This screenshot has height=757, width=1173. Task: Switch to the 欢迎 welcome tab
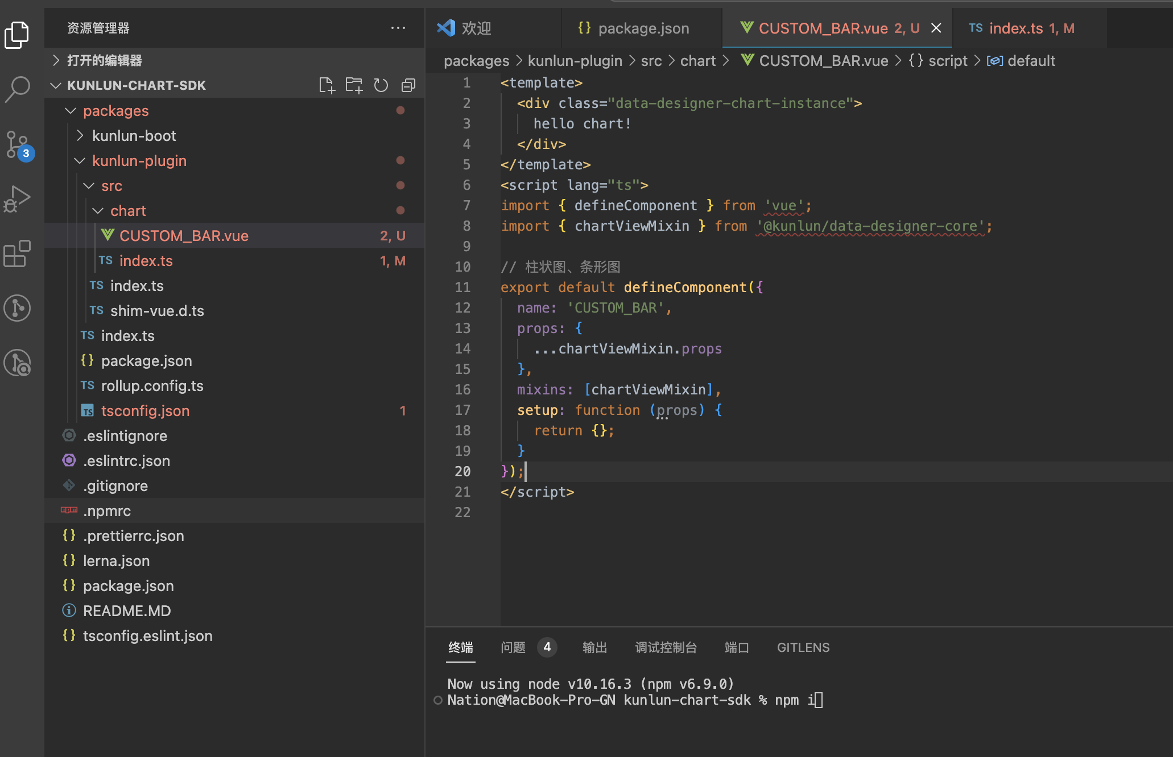click(494, 28)
